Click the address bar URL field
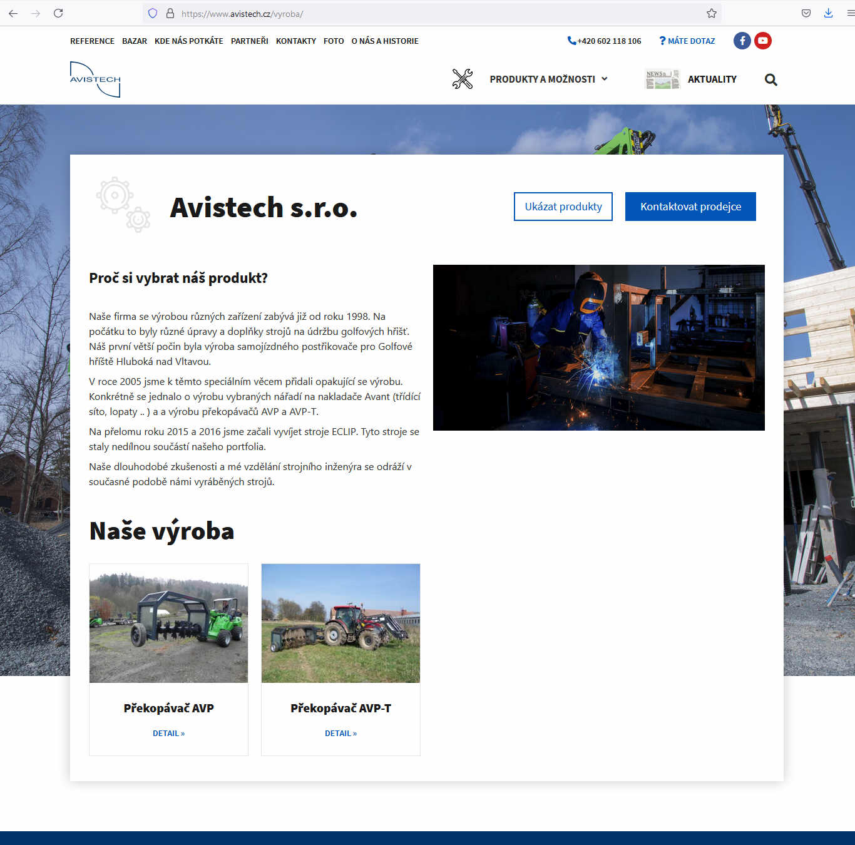This screenshot has height=845, width=855. 432,13
